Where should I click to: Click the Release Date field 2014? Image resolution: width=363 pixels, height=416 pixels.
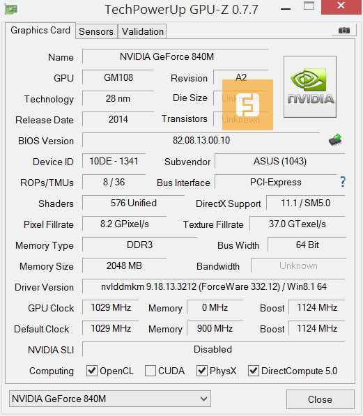click(118, 119)
